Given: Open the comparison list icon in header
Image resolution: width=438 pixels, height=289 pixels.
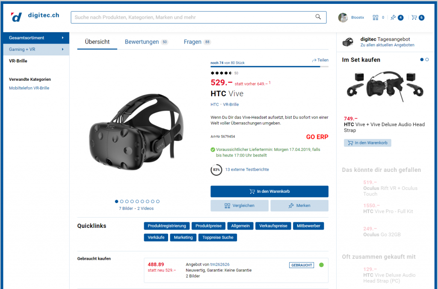Looking at the screenshot, I should click(x=376, y=18).
